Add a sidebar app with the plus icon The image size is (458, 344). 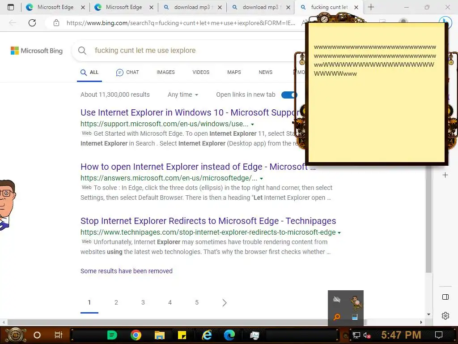[445, 175]
